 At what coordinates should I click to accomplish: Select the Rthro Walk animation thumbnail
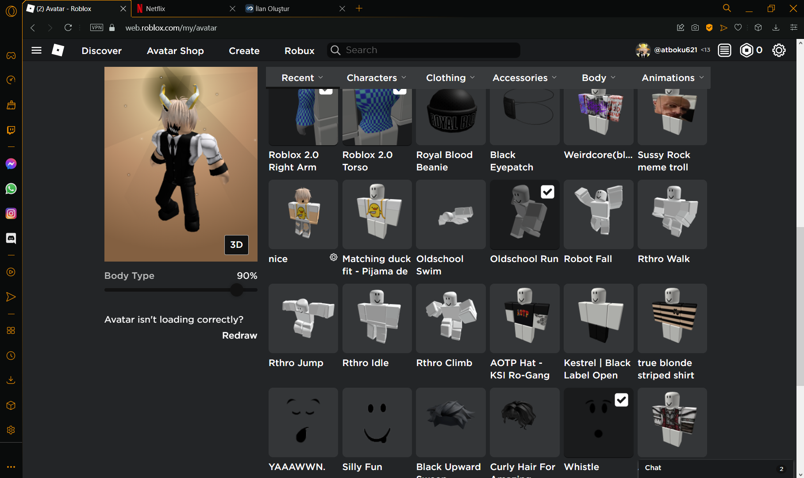[672, 215]
